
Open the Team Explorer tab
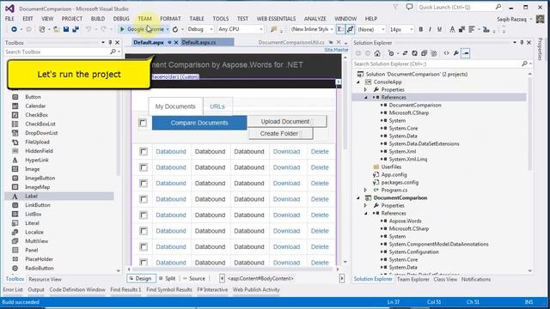point(412,280)
